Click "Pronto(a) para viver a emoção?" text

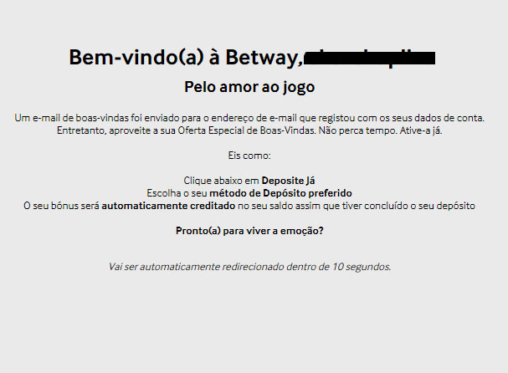click(249, 231)
